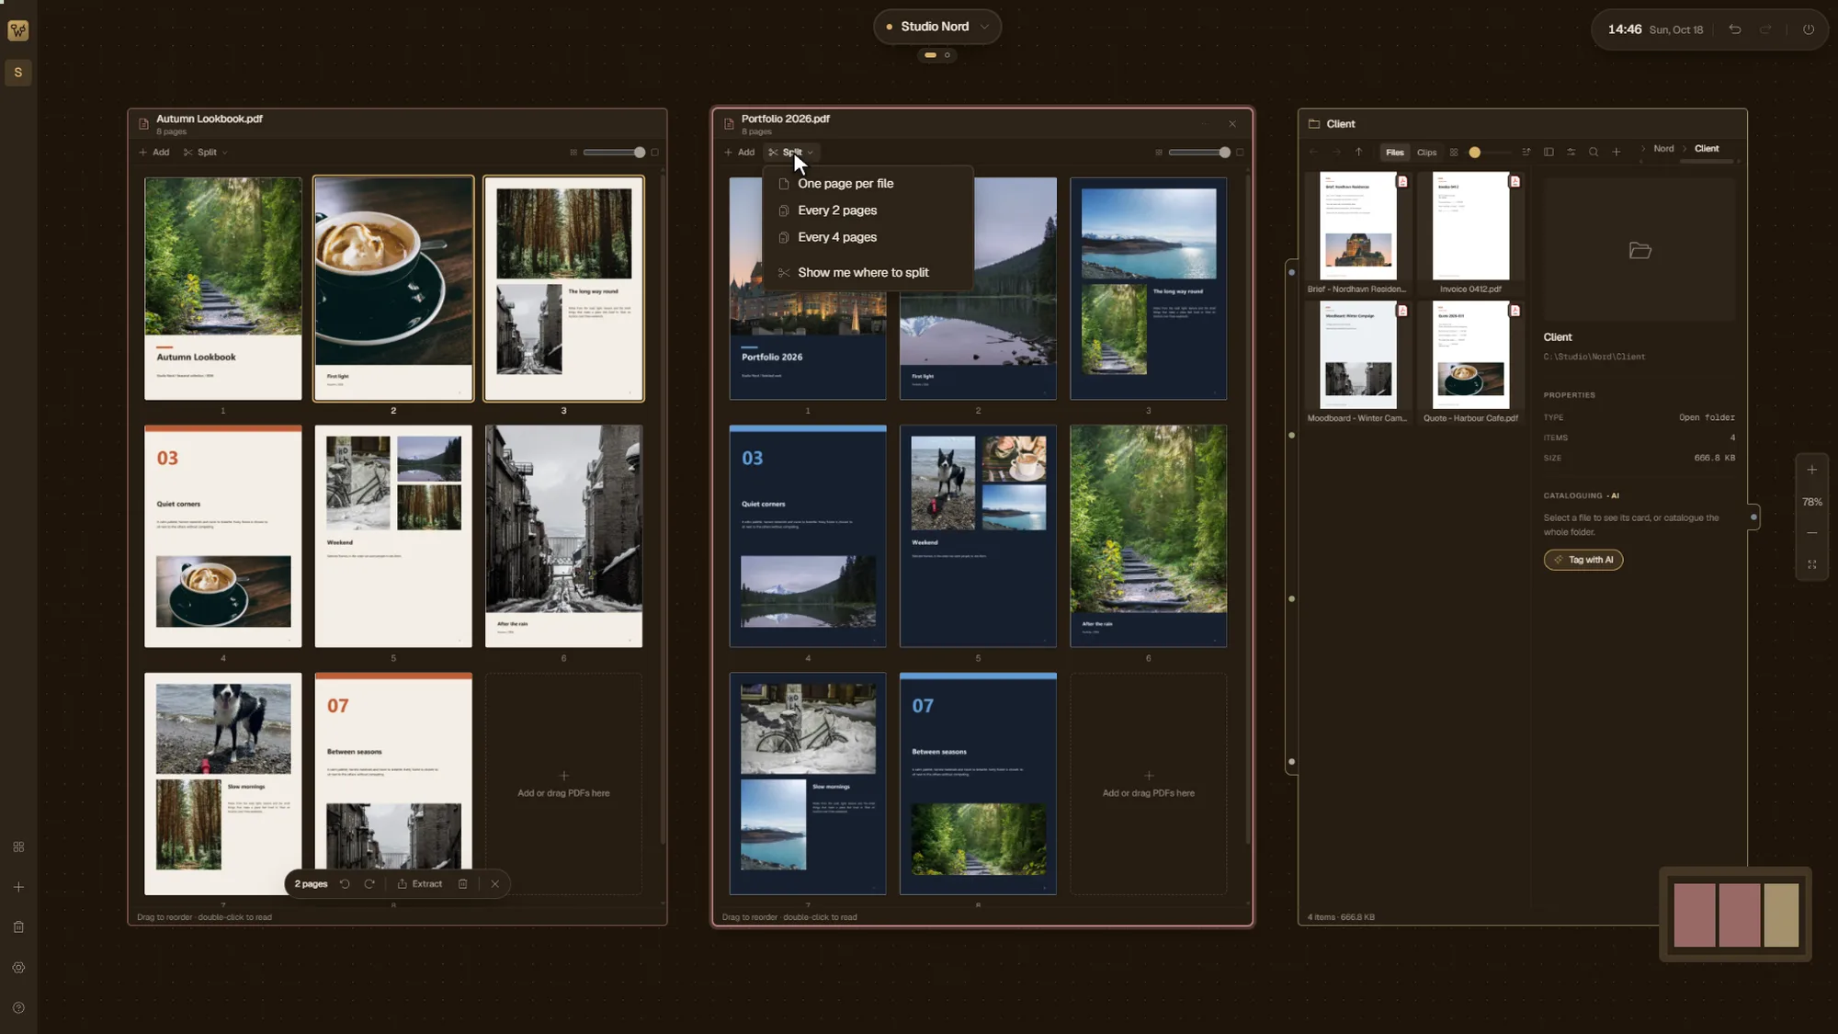1838x1034 pixels.
Task: Adjust the icon size slider in Client panel
Action: coord(1490,153)
